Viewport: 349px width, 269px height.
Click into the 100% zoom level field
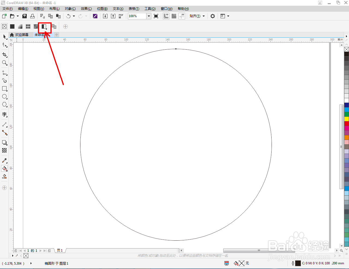tap(137, 16)
